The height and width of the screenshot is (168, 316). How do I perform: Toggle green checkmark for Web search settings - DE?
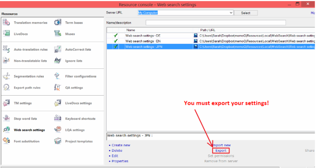pos(116,36)
